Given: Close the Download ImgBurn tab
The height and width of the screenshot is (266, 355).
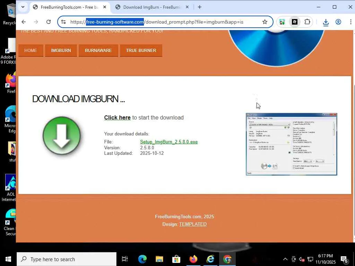Looking at the screenshot, I should (x=187, y=7).
